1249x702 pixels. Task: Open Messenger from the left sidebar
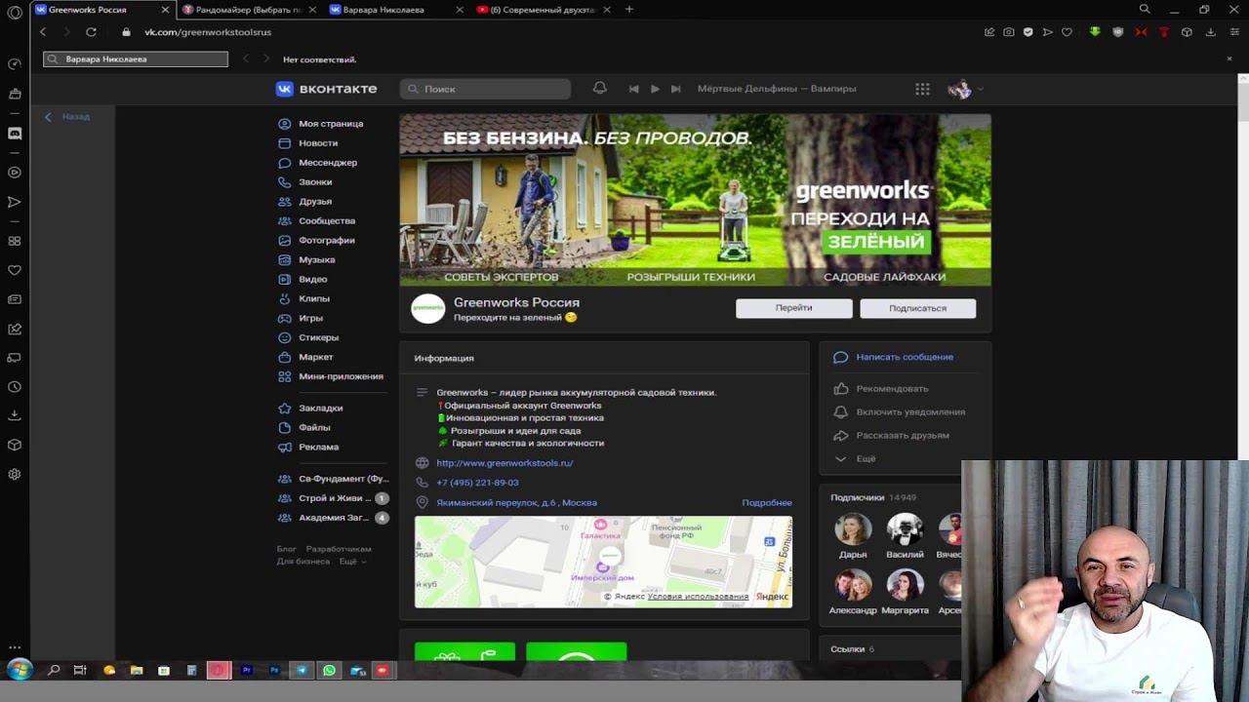pyautogui.click(x=327, y=163)
